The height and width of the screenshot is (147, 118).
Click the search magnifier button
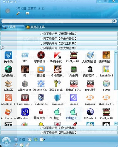pos(113,21)
